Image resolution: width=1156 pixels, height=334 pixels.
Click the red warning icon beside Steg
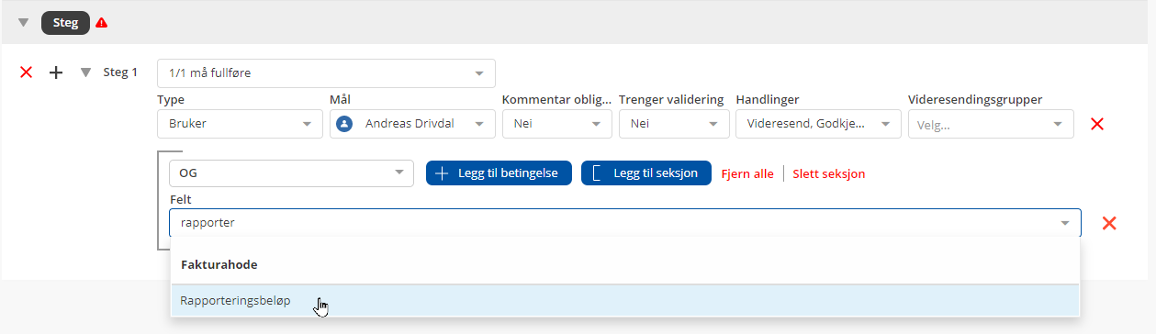(101, 23)
